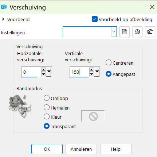Screen dimensions: 157x157
Task: Decrease horizontal offset with down arrow
Action: [43, 74]
